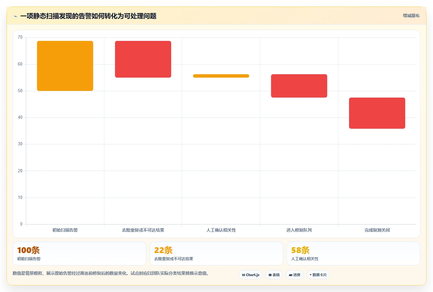Click the y-axis value 50
The height and width of the screenshot is (292, 433).
(20, 91)
